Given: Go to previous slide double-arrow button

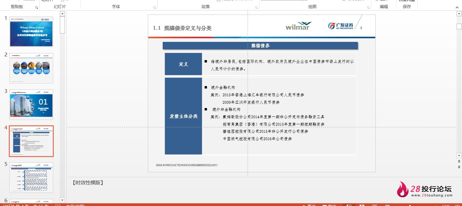Looking at the screenshot, I should point(459,161).
